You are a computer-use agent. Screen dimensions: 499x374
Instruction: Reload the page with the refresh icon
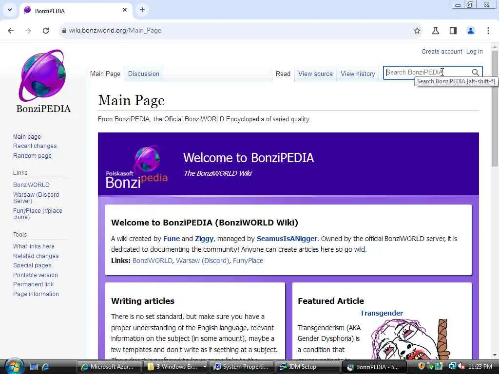46,31
